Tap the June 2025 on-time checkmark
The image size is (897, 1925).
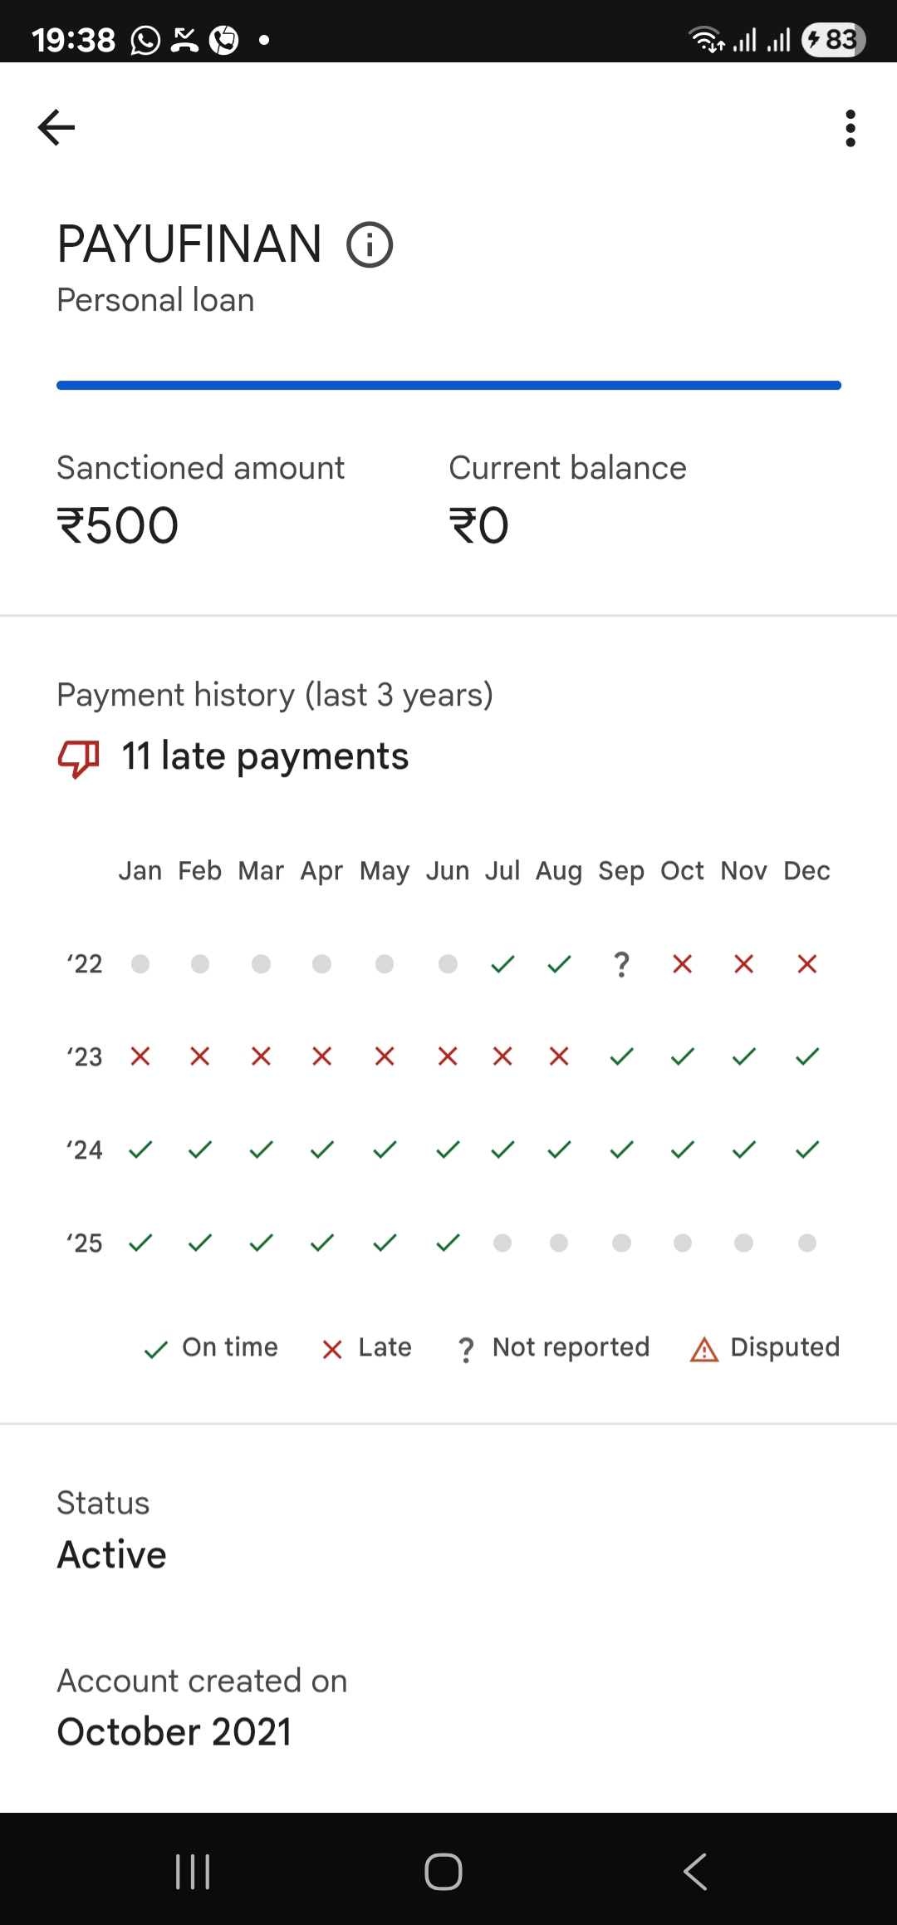pyautogui.click(x=448, y=1243)
